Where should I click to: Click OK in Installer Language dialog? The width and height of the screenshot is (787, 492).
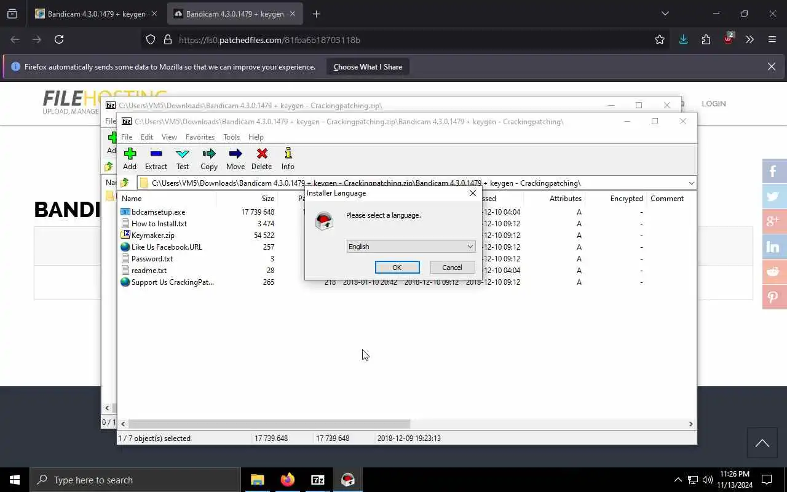coord(397,268)
